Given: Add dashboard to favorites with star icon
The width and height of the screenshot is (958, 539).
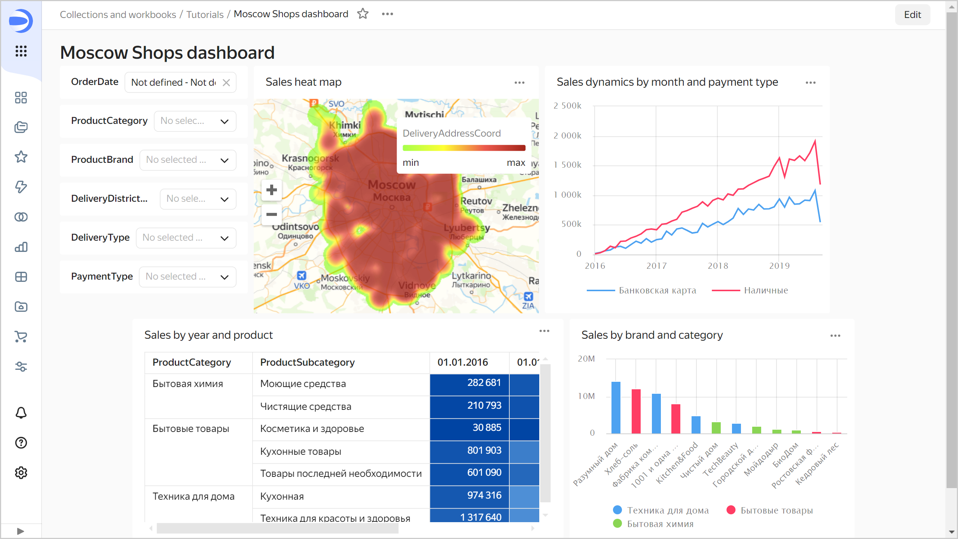Looking at the screenshot, I should (363, 14).
